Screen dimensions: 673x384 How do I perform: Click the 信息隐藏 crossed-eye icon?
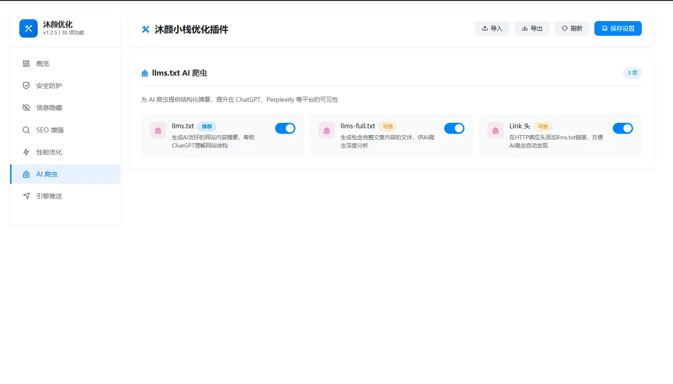pyautogui.click(x=26, y=108)
